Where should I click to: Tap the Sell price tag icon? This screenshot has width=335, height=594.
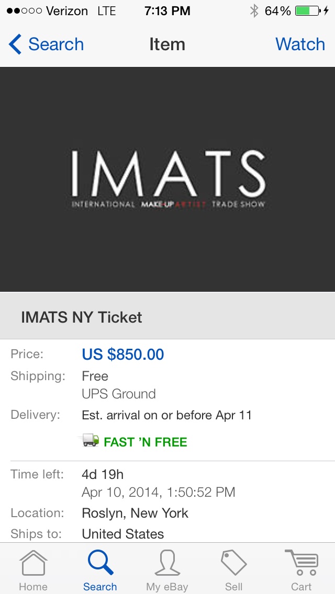pos(233,563)
